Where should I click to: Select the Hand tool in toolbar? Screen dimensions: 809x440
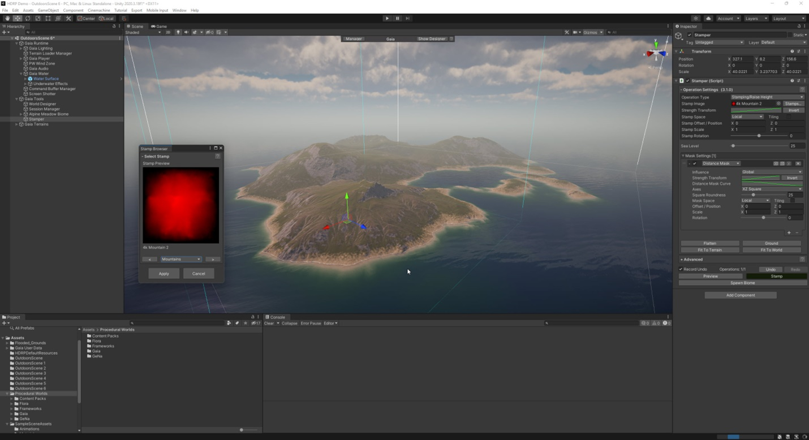pyautogui.click(x=7, y=18)
